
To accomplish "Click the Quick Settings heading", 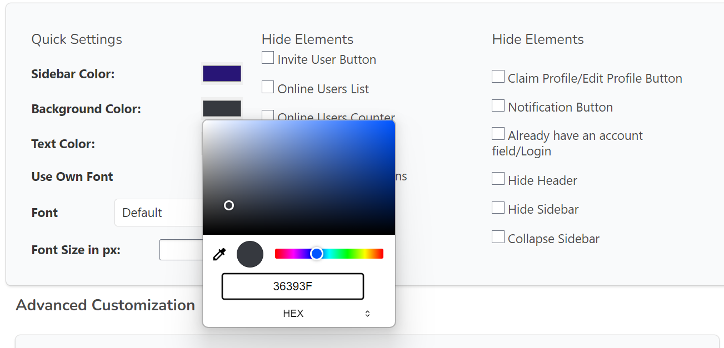I will pos(77,39).
